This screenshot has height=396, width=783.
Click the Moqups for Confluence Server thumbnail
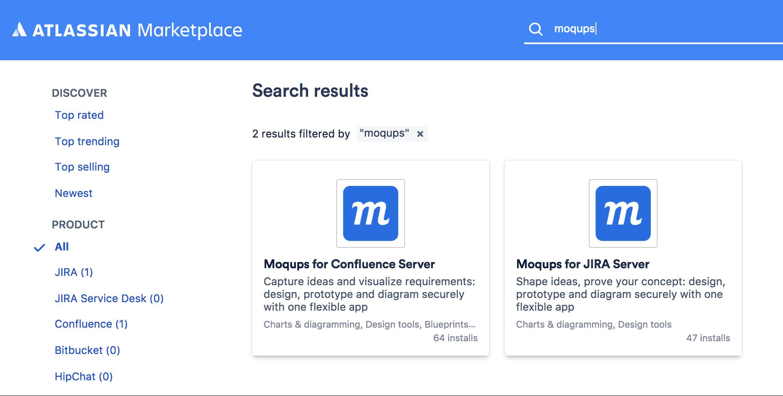point(370,213)
